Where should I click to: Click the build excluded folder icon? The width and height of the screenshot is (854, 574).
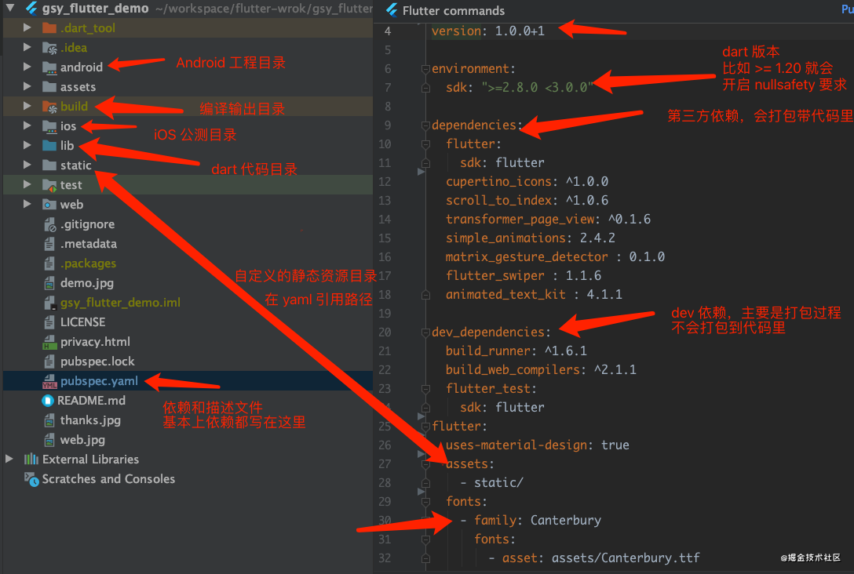tap(49, 107)
